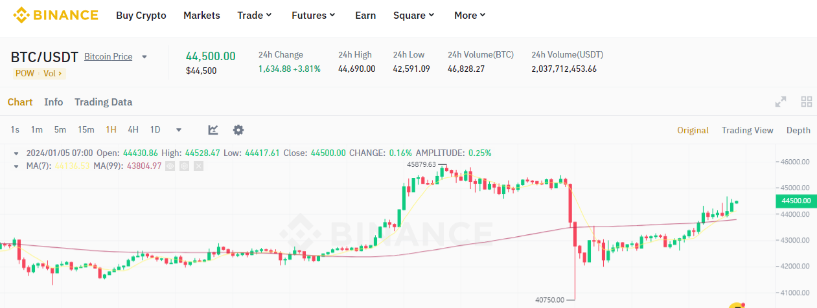Click the Vol tag
Screen dimensions: 817x308
tap(52, 73)
